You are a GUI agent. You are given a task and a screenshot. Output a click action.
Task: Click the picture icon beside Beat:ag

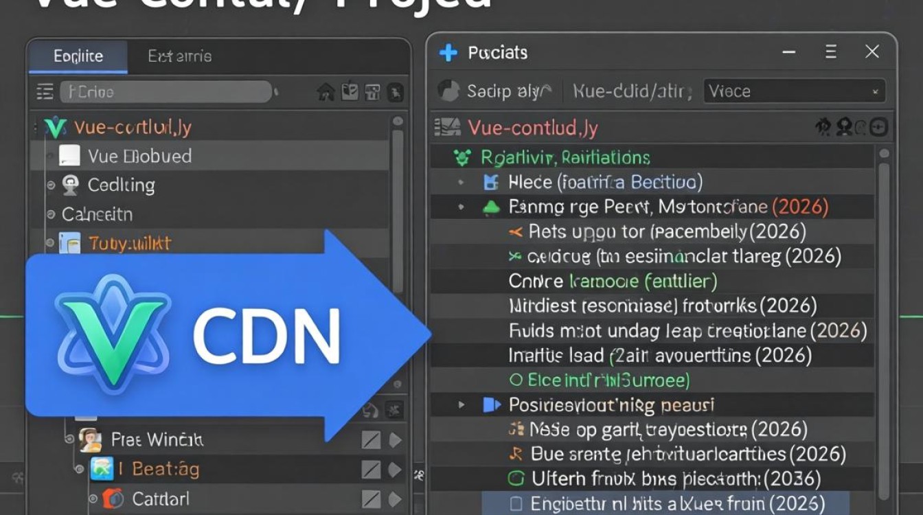(x=101, y=469)
